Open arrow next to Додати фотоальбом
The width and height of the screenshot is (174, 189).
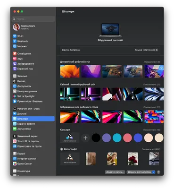click(x=154, y=172)
